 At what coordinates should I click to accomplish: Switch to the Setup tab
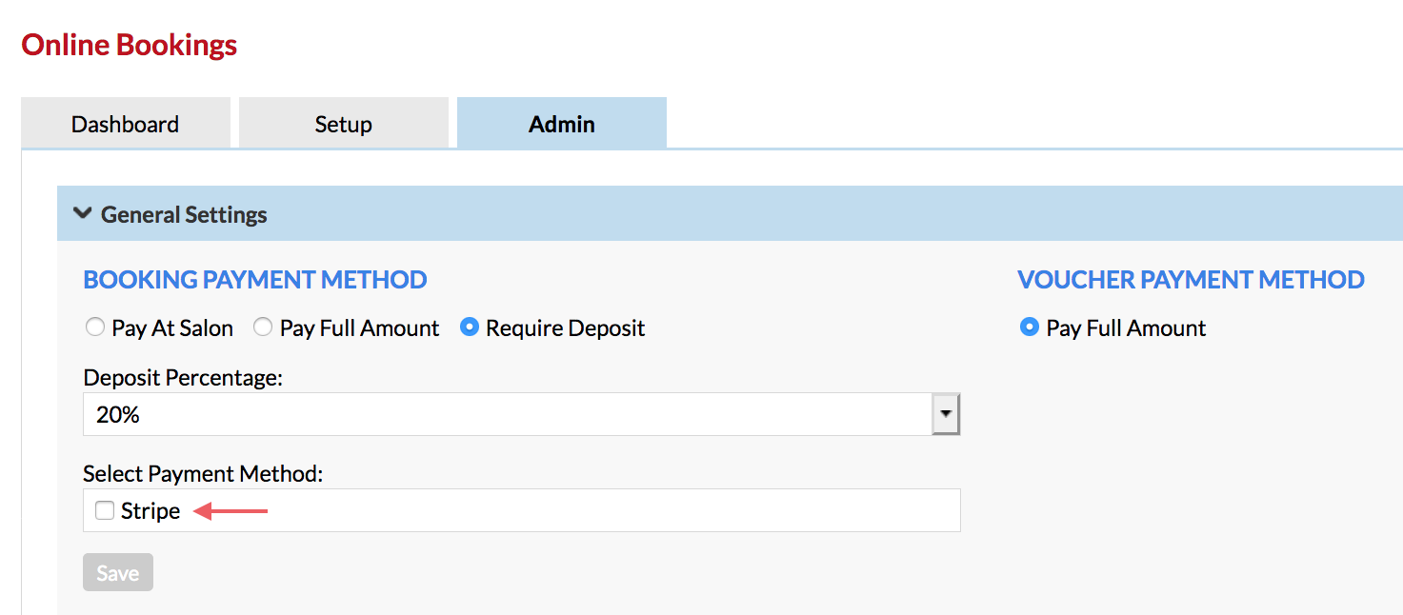(344, 123)
